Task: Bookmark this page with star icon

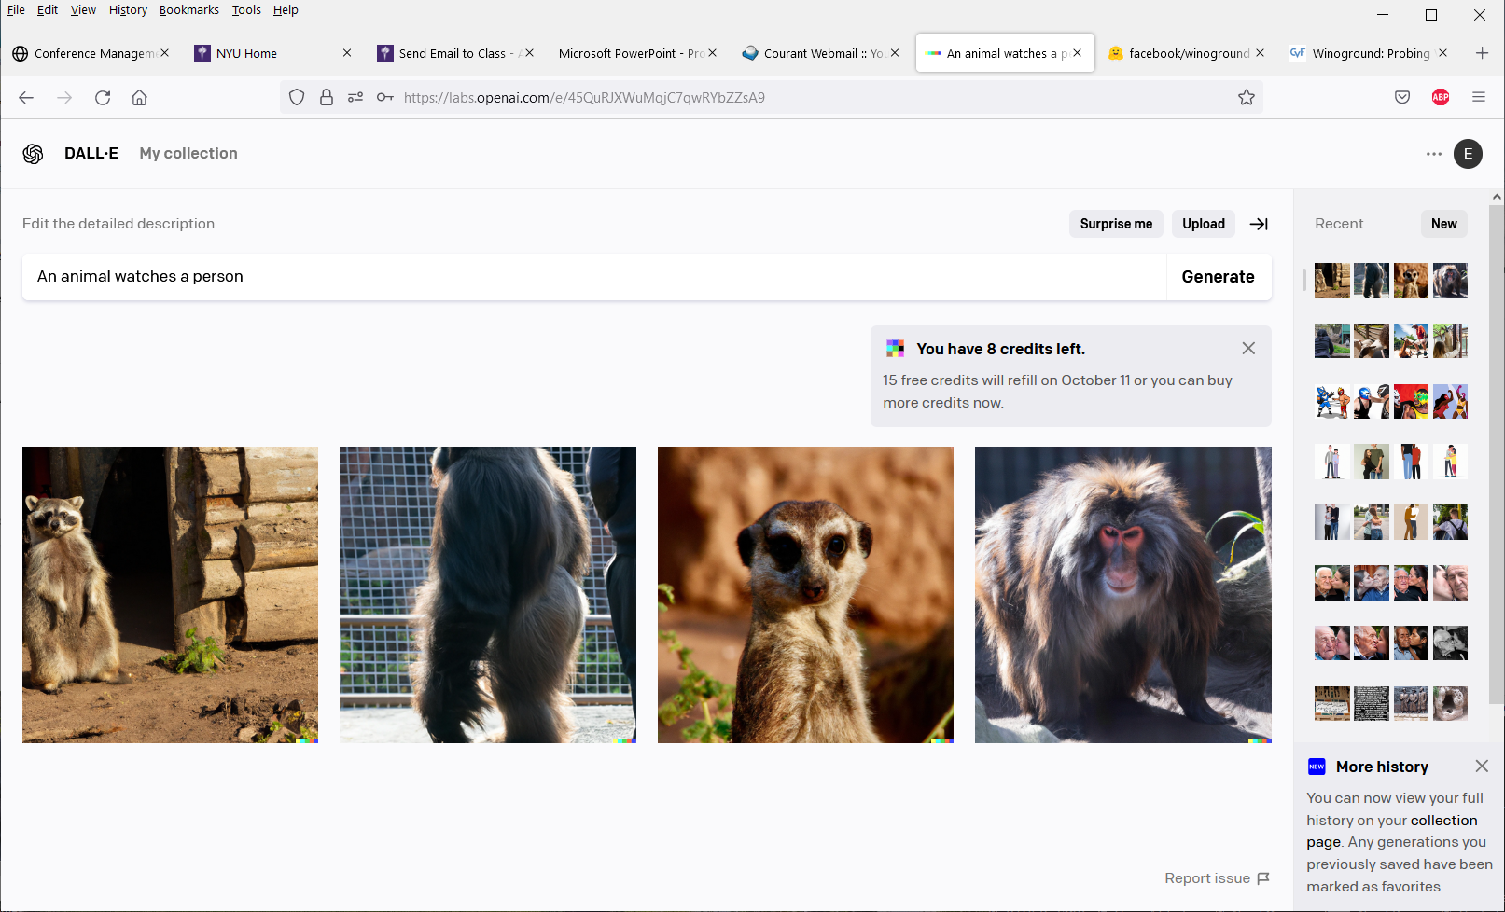Action: tap(1247, 98)
